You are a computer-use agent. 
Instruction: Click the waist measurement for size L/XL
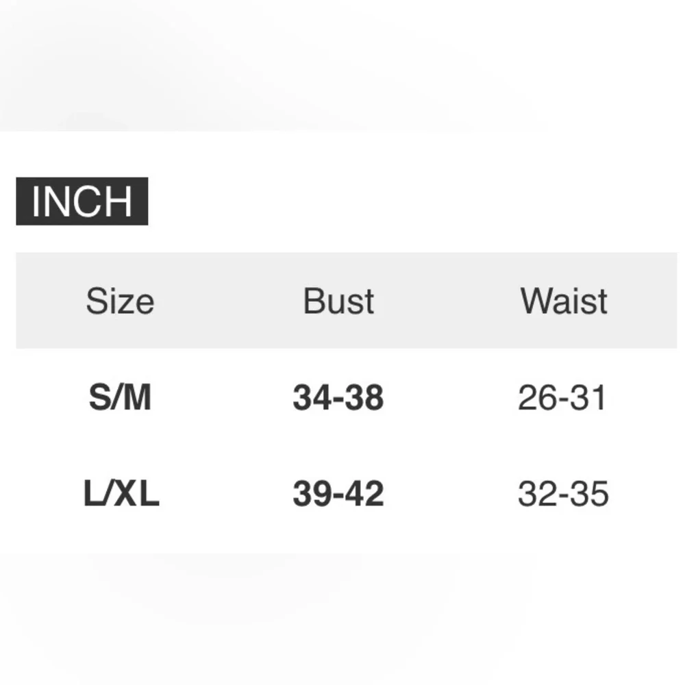pos(563,494)
